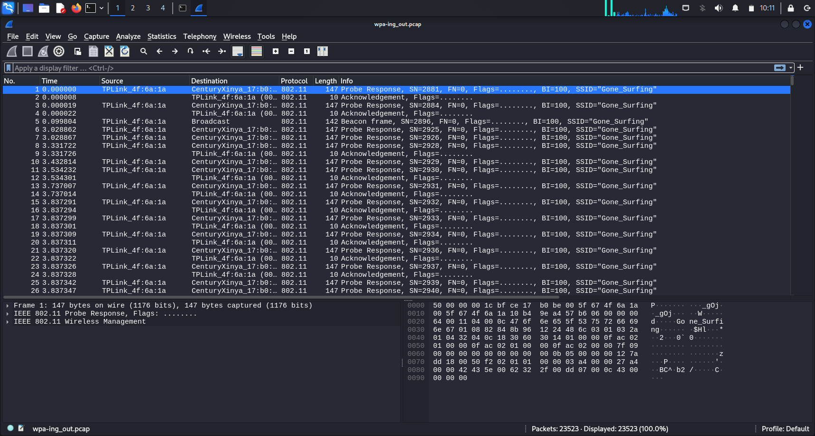This screenshot has width=815, height=436.
Task: Go to specified packet icon
Action: pos(190,51)
